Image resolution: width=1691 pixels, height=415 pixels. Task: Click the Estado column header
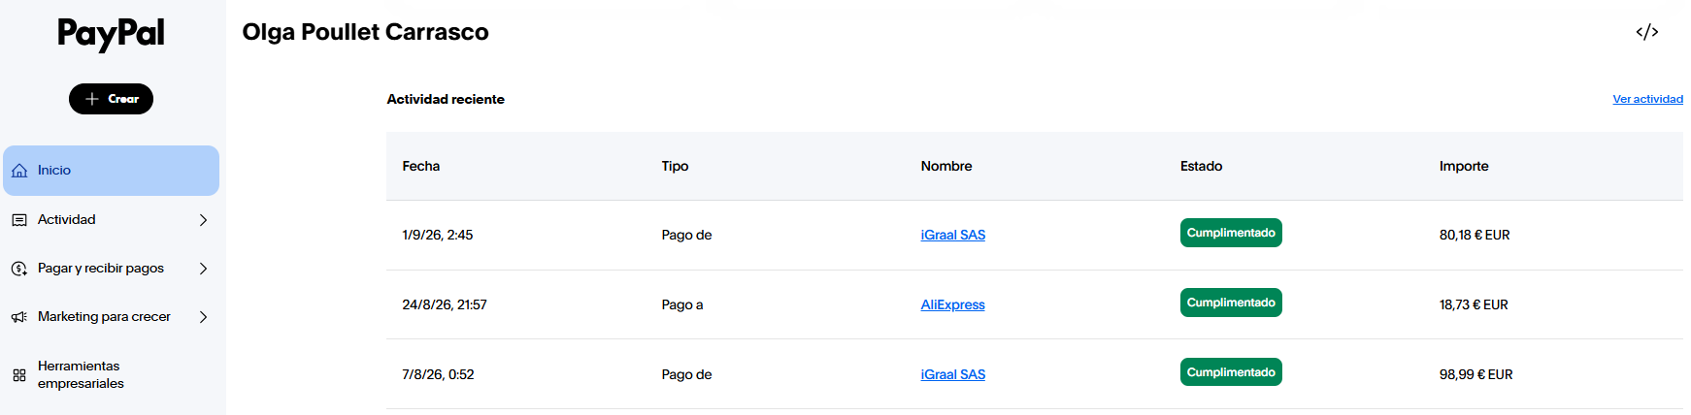(1201, 166)
